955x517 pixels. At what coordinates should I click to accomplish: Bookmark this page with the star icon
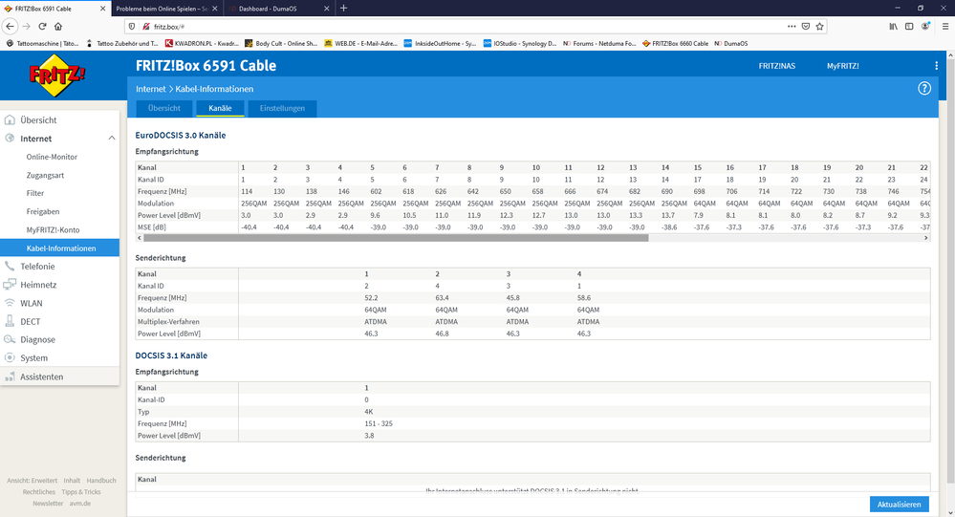820,26
